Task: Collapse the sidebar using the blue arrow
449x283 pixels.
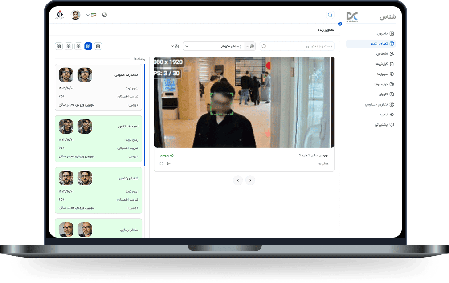Action: pos(340,24)
